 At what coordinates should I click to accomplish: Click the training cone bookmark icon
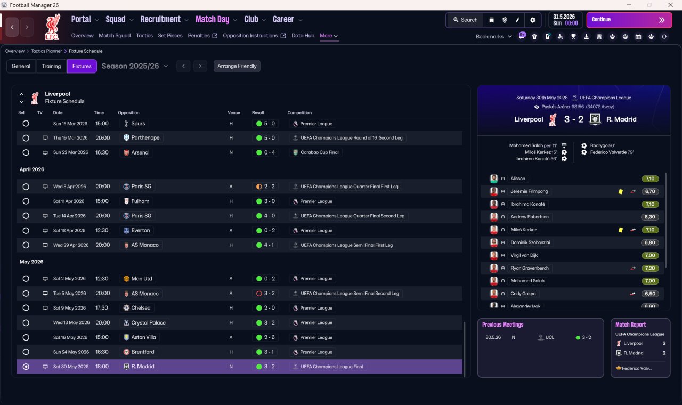(x=586, y=37)
